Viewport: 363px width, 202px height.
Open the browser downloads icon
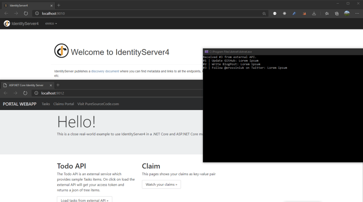314,14
